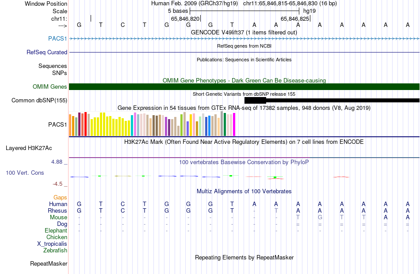Open the Publications: Sequences in Scientific Articles title

click(x=244, y=60)
